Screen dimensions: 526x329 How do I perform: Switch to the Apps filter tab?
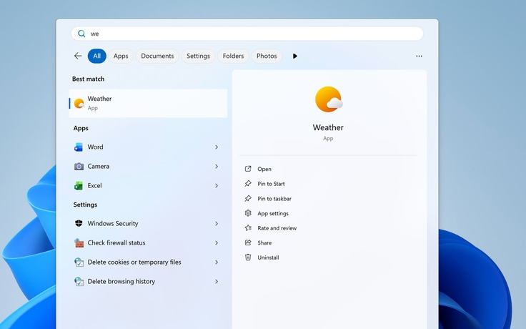tap(121, 56)
